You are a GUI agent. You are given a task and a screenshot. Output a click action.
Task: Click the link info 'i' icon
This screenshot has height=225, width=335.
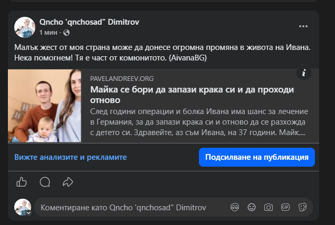point(304,73)
